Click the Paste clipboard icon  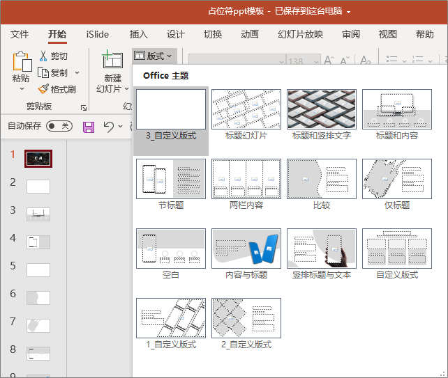22,61
